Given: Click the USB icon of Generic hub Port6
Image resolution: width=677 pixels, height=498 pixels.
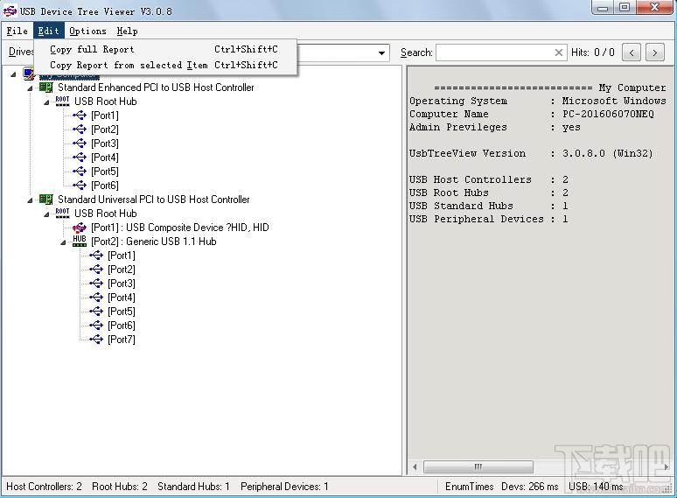Looking at the screenshot, I should (x=96, y=326).
